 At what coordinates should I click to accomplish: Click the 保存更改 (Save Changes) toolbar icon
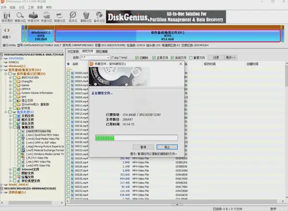pyautogui.click(x=7, y=17)
